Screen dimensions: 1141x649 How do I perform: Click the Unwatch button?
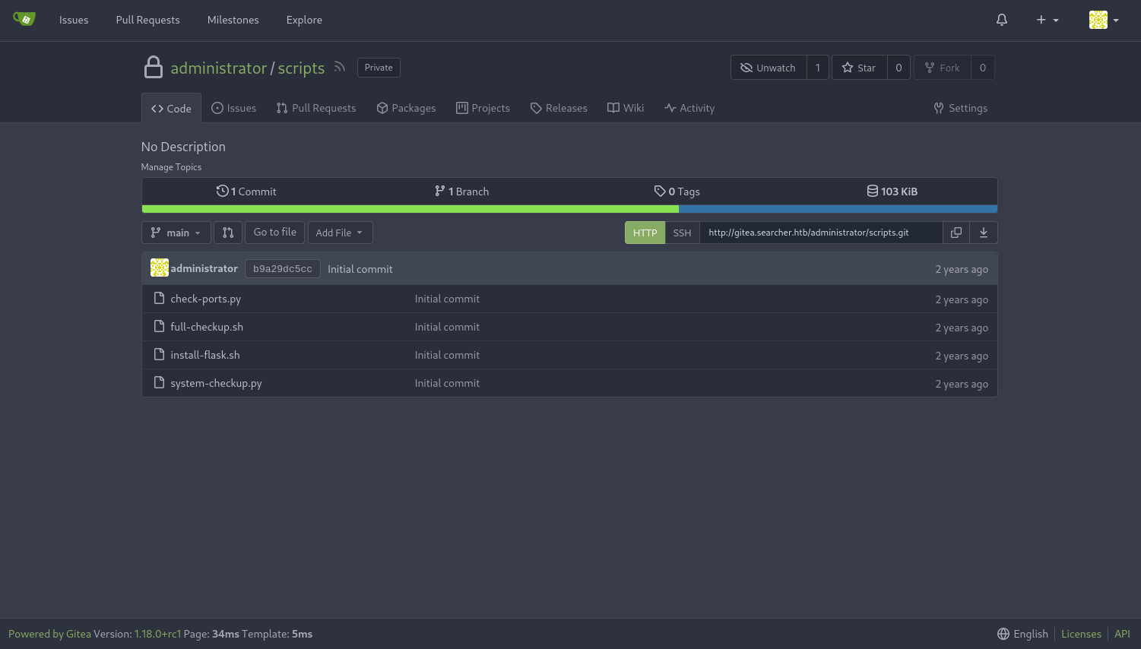click(x=769, y=68)
